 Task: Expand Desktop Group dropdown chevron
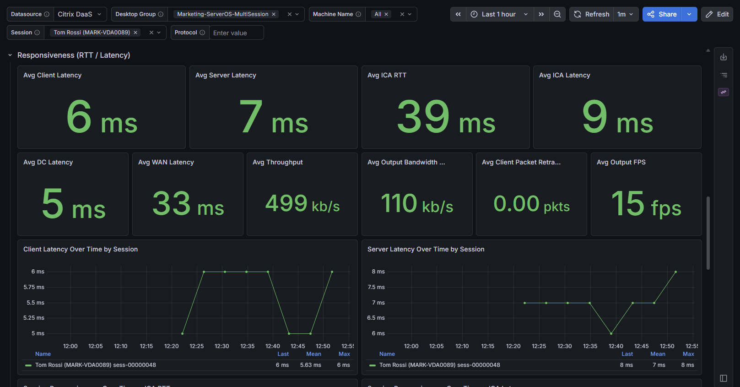click(297, 14)
